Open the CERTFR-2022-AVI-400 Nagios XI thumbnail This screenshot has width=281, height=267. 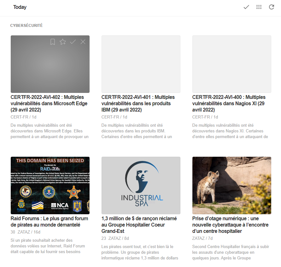coord(232,64)
